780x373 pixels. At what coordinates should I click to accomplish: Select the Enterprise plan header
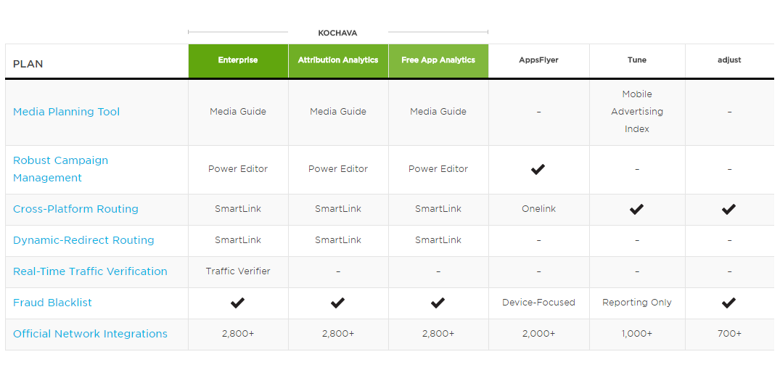click(238, 60)
